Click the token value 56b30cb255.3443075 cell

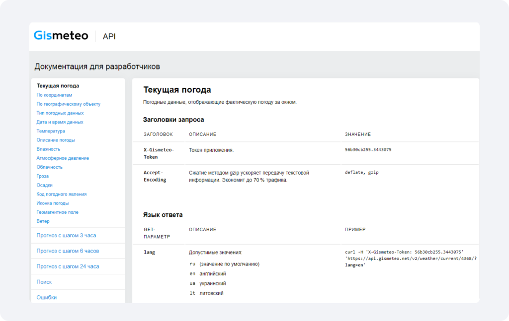click(368, 150)
